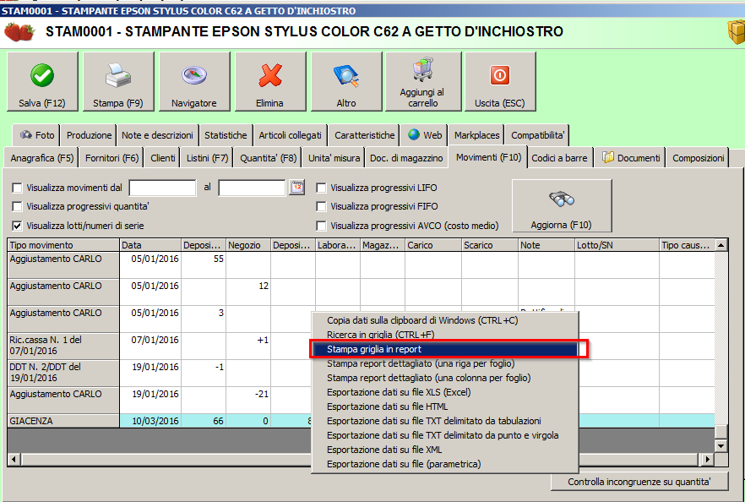Open Note e descrizioni tab
Image resolution: width=745 pixels, height=502 pixels.
click(157, 135)
